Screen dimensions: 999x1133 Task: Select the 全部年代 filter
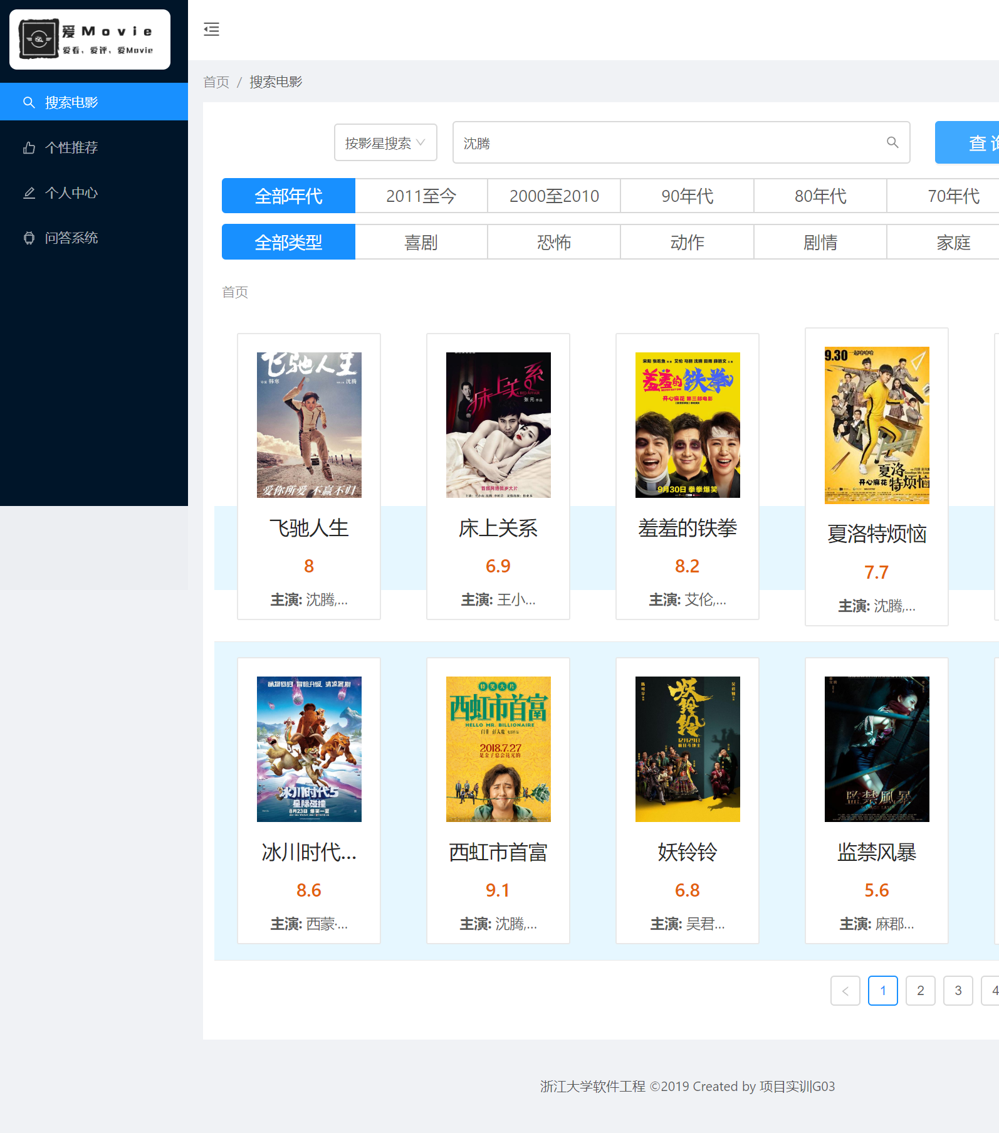point(288,196)
